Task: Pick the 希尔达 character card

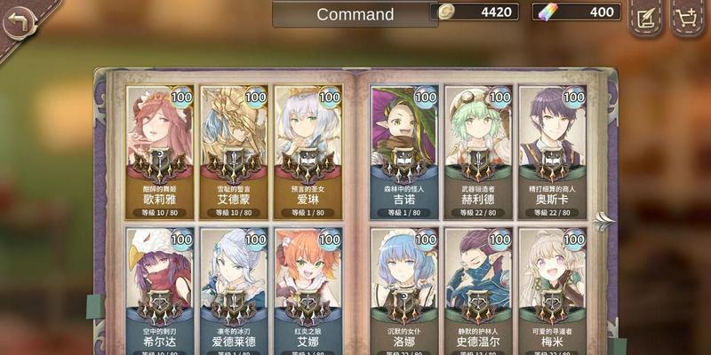Action: [160, 291]
